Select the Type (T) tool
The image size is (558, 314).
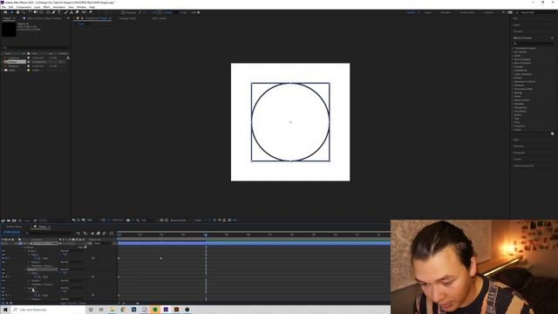pos(59,12)
